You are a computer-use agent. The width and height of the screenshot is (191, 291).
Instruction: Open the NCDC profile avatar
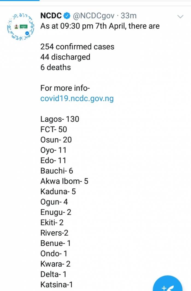(x=20, y=27)
